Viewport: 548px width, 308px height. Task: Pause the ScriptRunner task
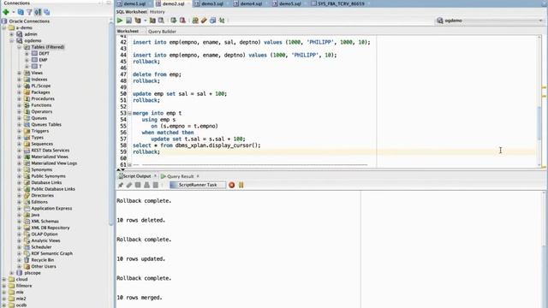click(x=241, y=185)
